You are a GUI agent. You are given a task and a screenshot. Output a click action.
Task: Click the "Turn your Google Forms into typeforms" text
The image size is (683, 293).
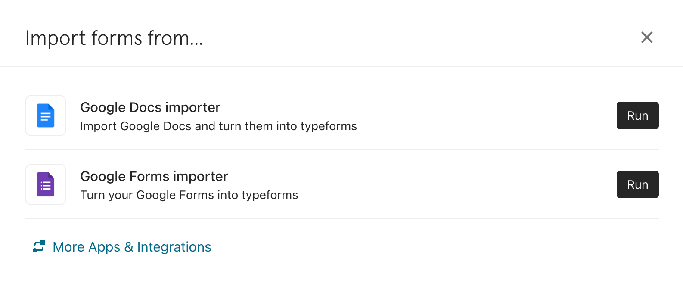pos(189,195)
